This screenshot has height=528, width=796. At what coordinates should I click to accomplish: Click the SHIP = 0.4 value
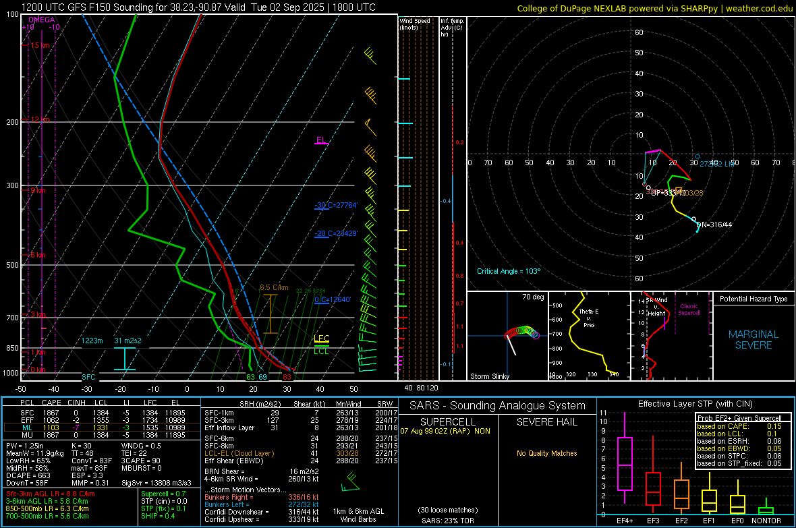[158, 516]
